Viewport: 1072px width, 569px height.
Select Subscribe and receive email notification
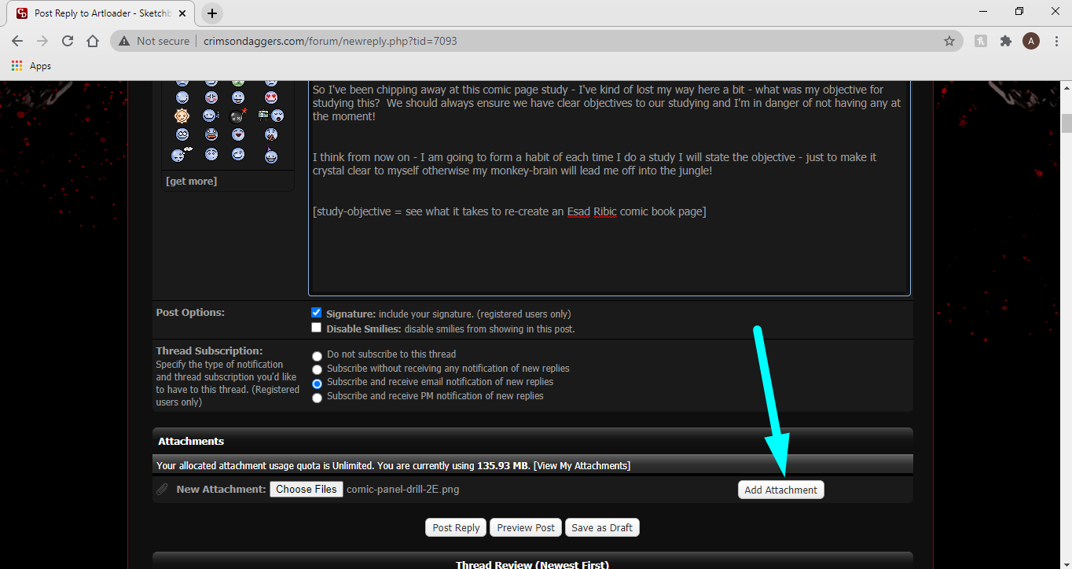click(x=318, y=384)
